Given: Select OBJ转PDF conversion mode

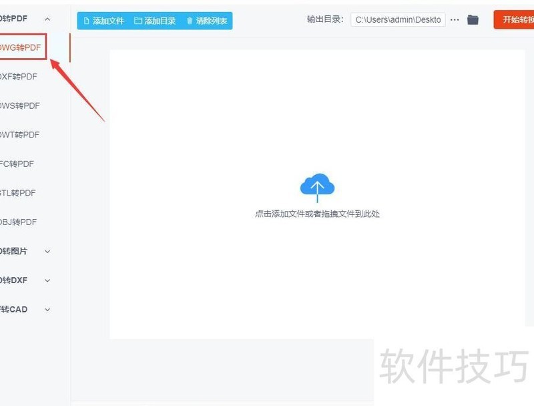Looking at the screenshot, I should point(20,222).
